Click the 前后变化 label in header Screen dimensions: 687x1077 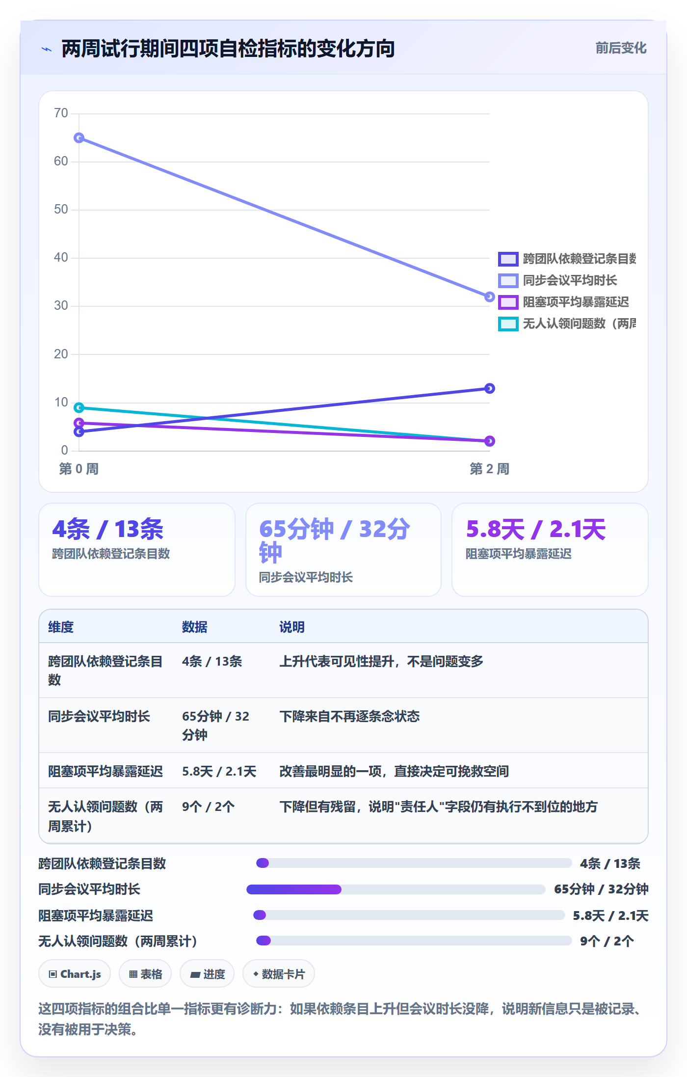click(x=621, y=48)
